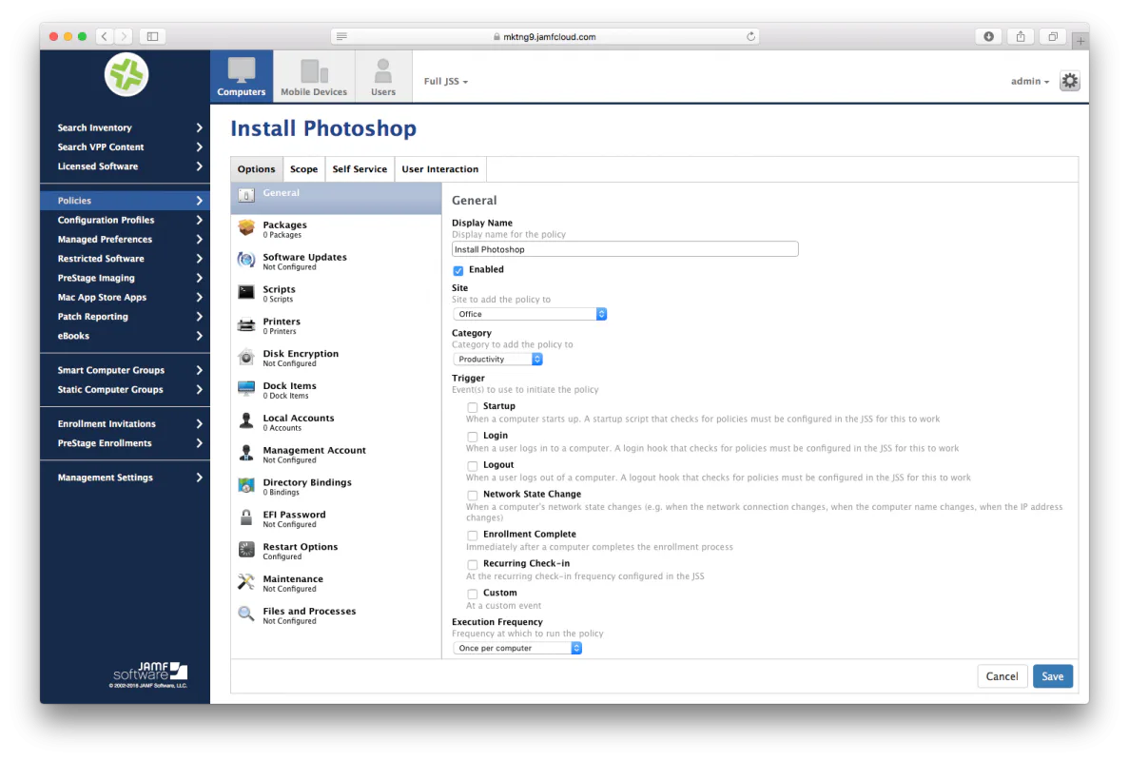
Task: Select the EFI Password lock icon
Action: [x=246, y=517]
